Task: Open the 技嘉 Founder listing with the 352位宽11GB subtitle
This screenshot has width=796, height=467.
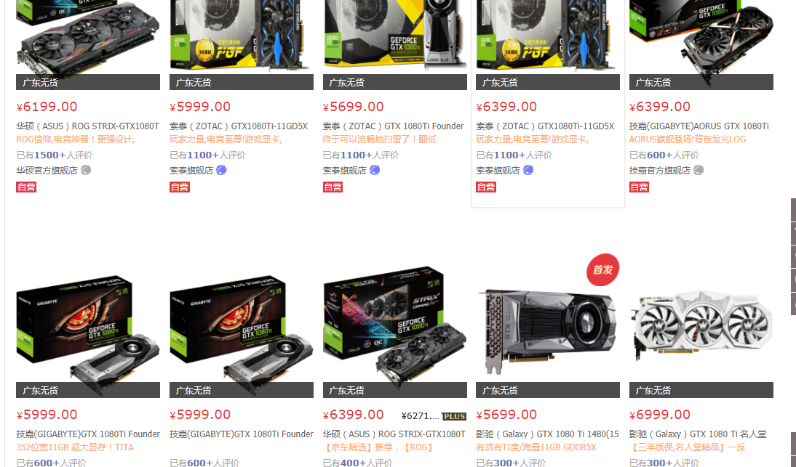Action: [88, 434]
